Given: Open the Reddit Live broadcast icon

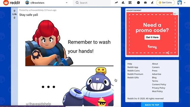Looking at the screenshot, I should (130, 3).
